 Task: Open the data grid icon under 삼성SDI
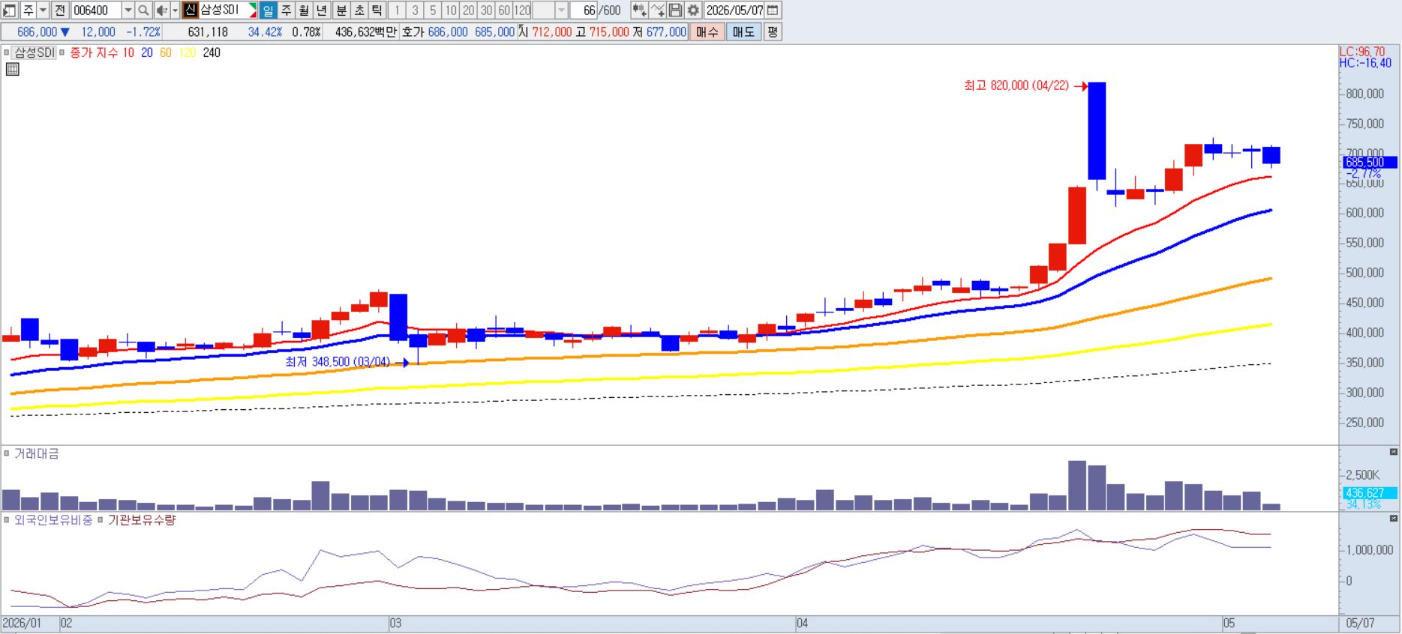point(12,69)
